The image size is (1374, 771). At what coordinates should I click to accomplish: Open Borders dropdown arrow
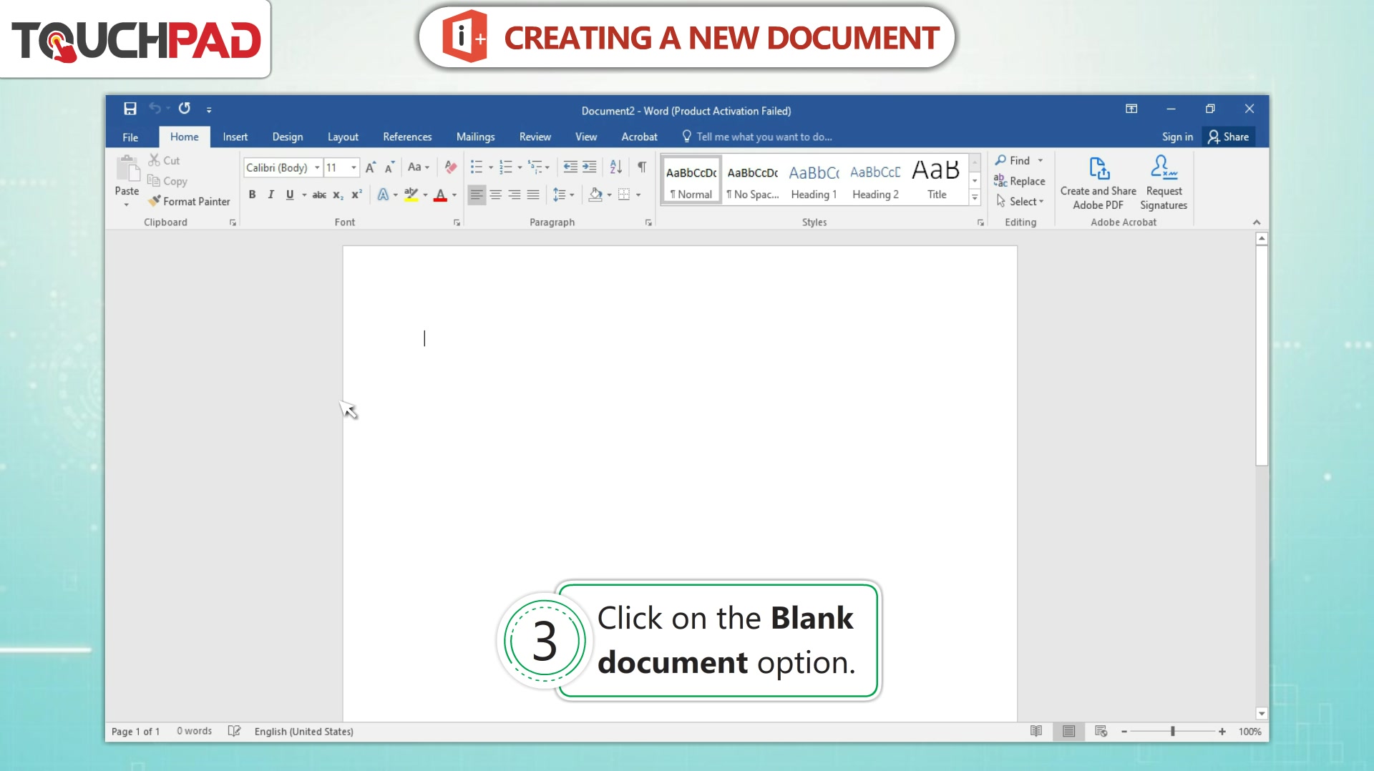[x=638, y=195]
